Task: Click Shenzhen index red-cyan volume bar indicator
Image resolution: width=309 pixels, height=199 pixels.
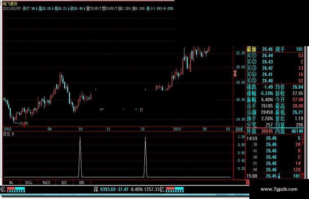Action: pos(175,190)
